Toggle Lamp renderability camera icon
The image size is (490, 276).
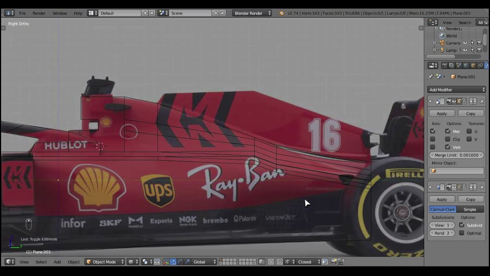(x=479, y=50)
